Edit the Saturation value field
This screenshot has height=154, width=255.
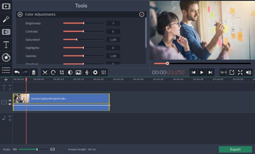(x=113, y=40)
